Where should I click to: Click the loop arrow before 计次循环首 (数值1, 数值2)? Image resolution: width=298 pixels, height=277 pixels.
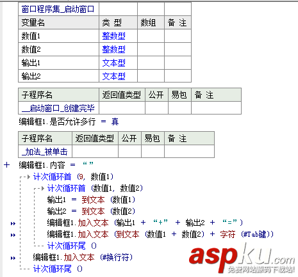click(x=43, y=188)
